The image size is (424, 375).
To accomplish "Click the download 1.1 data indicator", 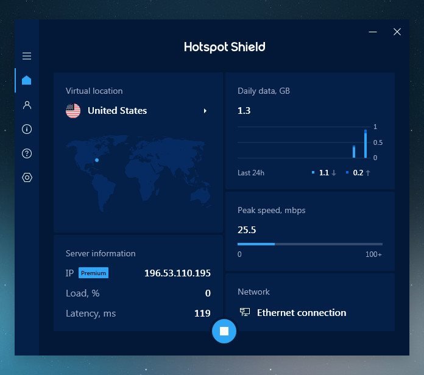I will point(324,173).
